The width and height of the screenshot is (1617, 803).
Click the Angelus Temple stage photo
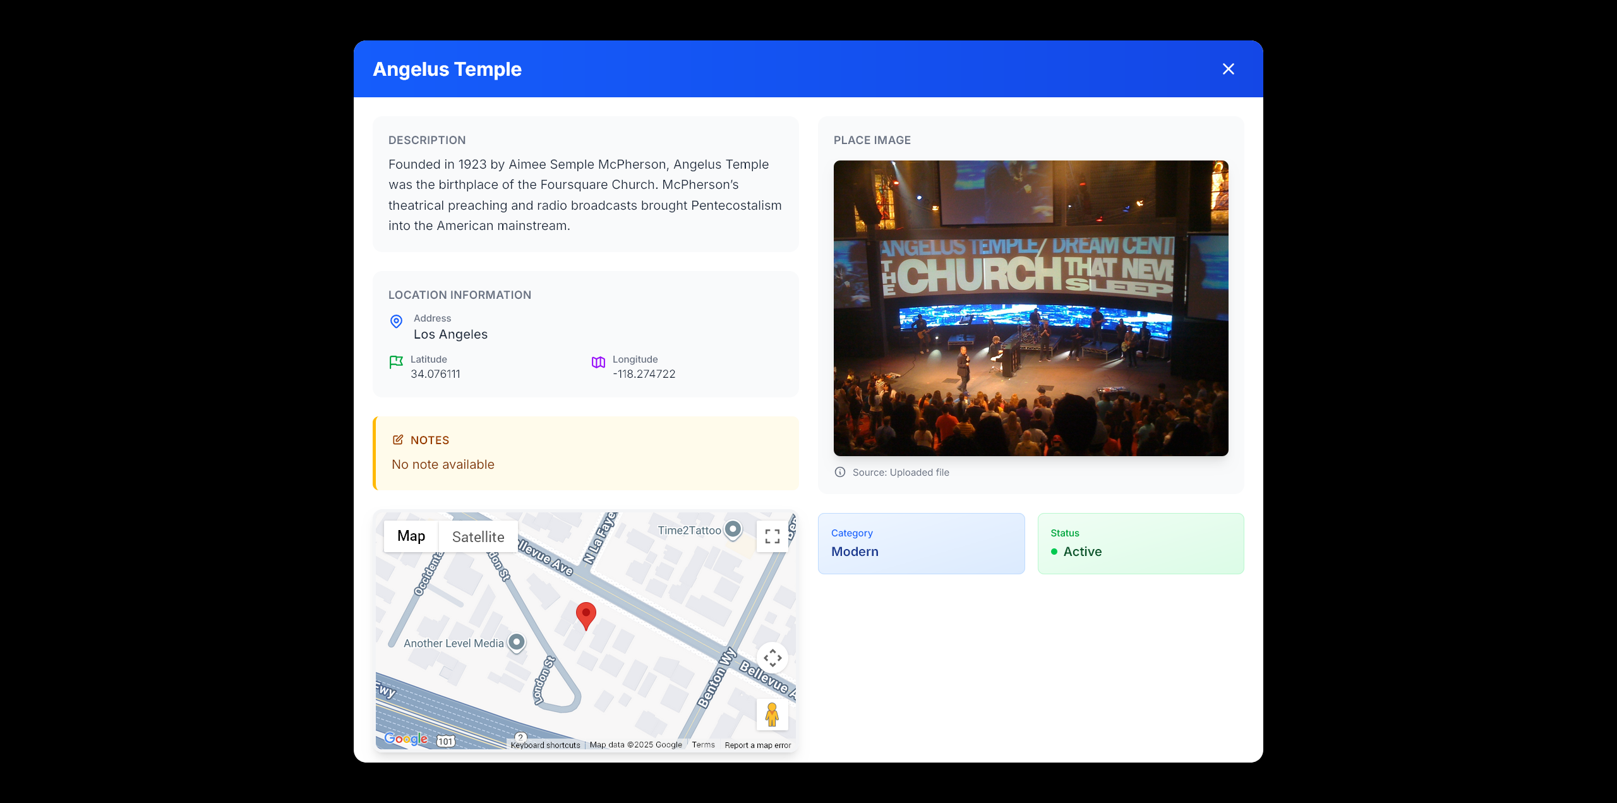[x=1030, y=308]
